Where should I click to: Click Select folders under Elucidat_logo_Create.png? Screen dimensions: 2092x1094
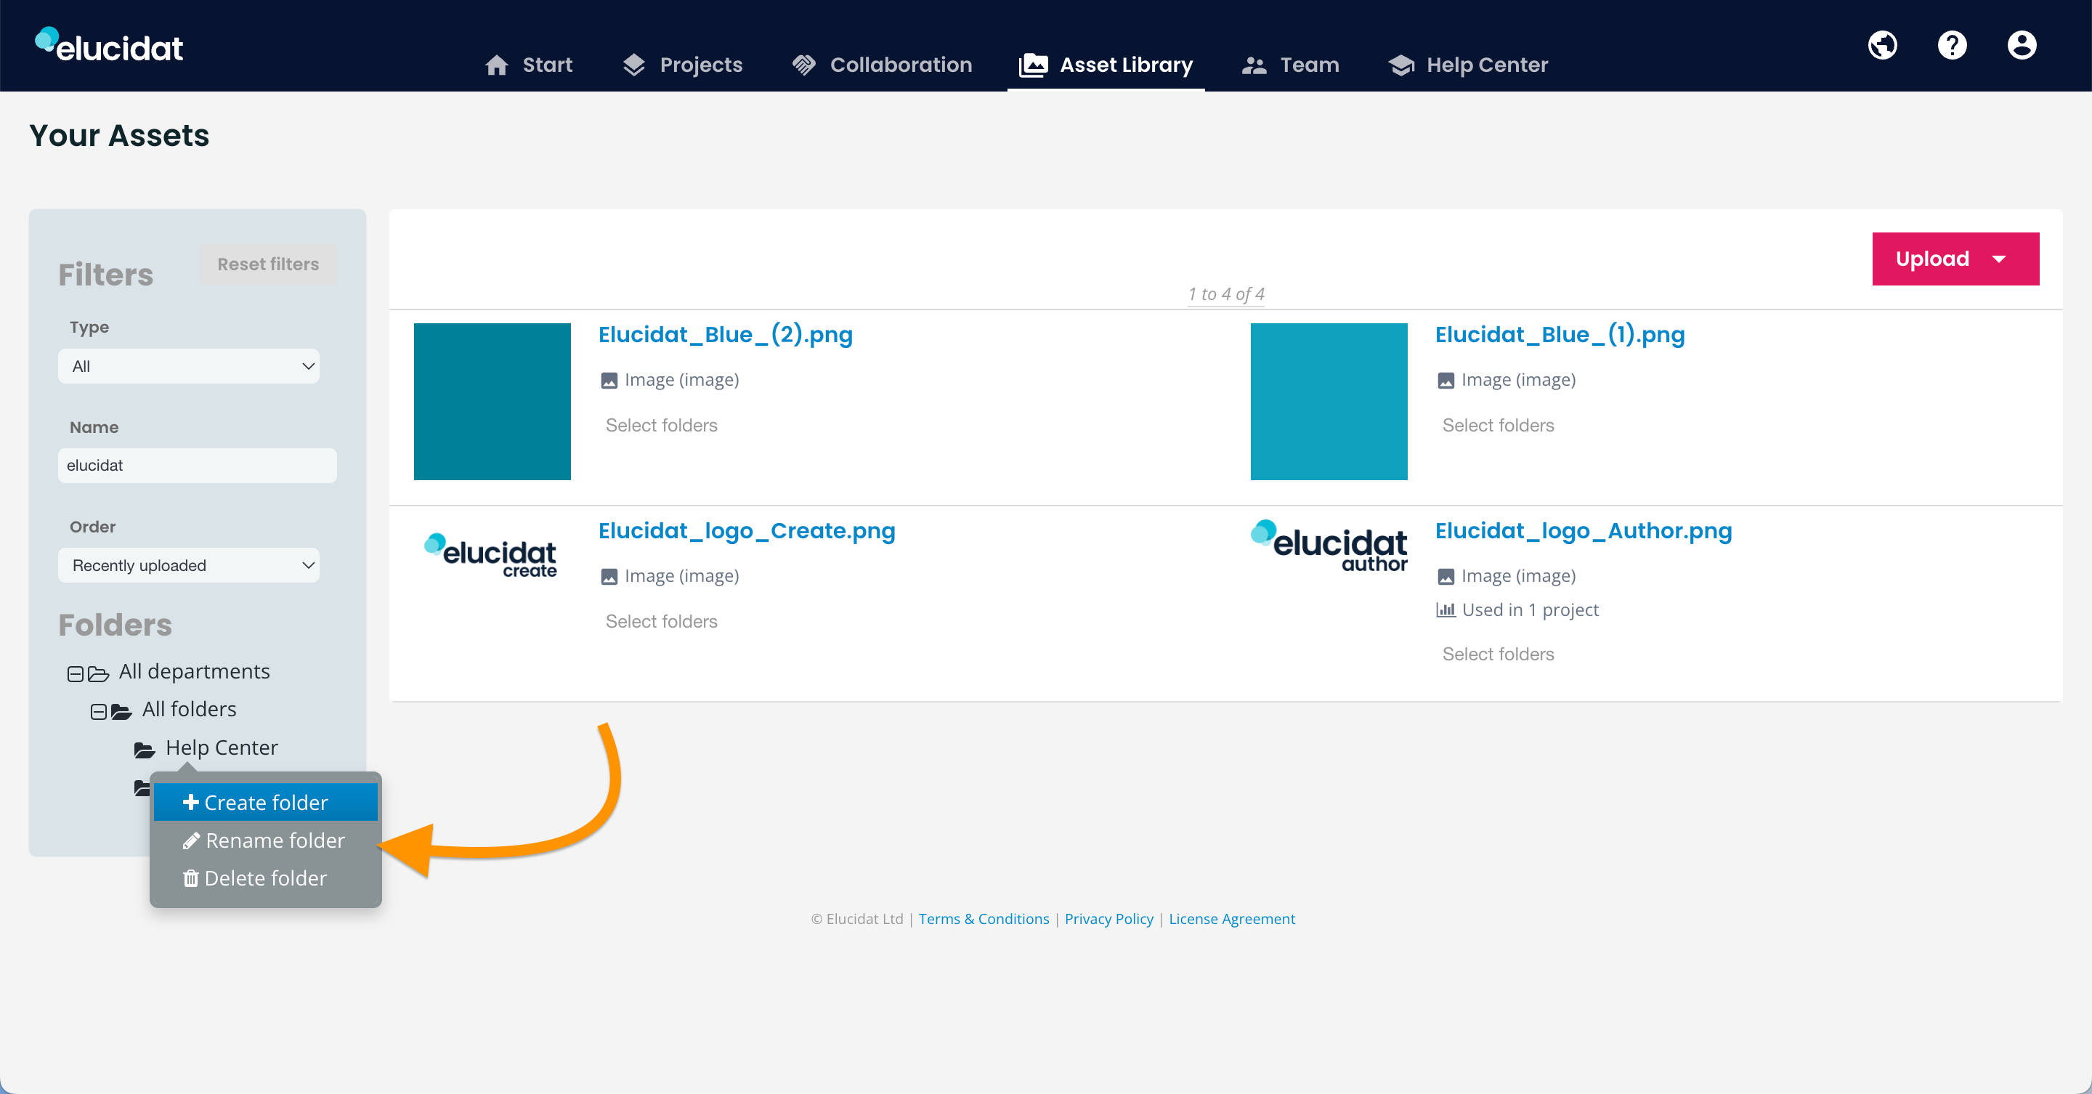click(662, 621)
